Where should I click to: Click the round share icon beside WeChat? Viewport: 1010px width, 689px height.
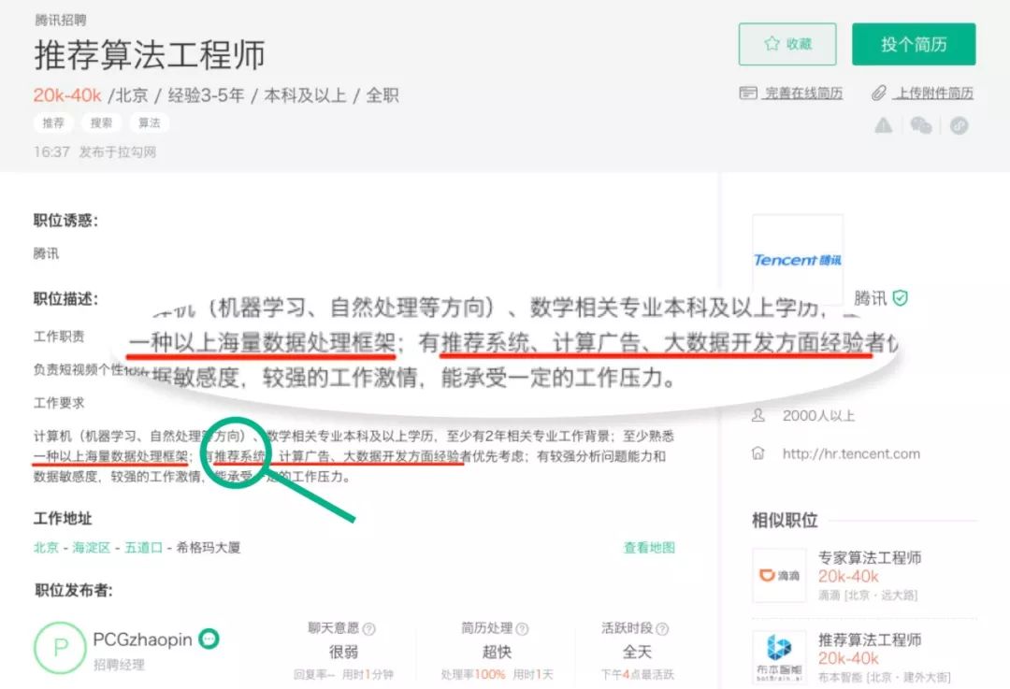(959, 125)
